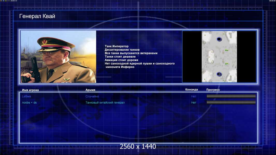This screenshot has width=276, height=155.
Task: Click the 'Нет' team value for LeBwa
Action: tap(194, 96)
